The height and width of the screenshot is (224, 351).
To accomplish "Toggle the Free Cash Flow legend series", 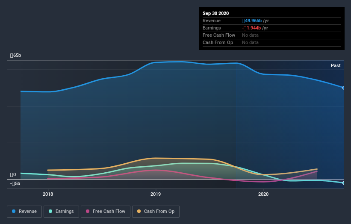I will (x=106, y=212).
